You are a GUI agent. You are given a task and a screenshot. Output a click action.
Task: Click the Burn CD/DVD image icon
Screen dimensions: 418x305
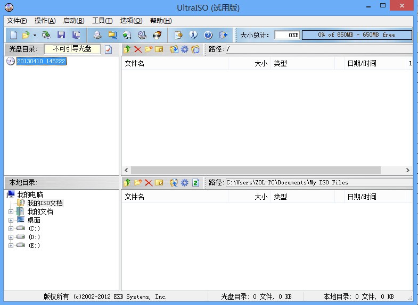[x=157, y=35]
